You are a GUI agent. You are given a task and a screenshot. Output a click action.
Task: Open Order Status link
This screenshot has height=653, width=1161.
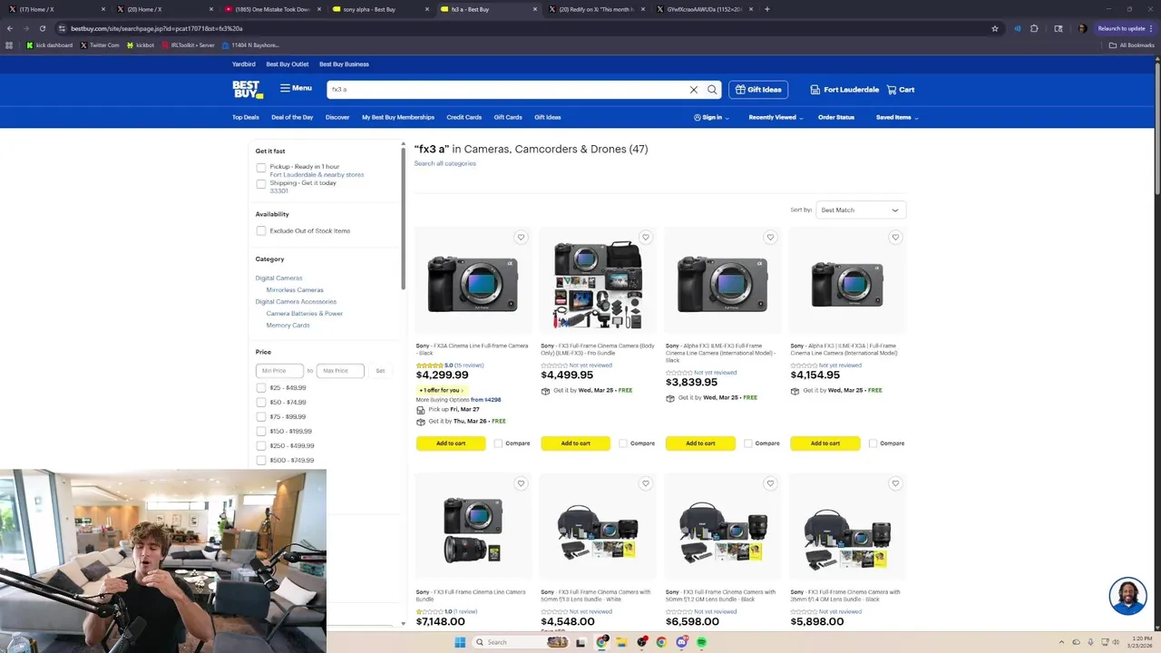point(836,117)
